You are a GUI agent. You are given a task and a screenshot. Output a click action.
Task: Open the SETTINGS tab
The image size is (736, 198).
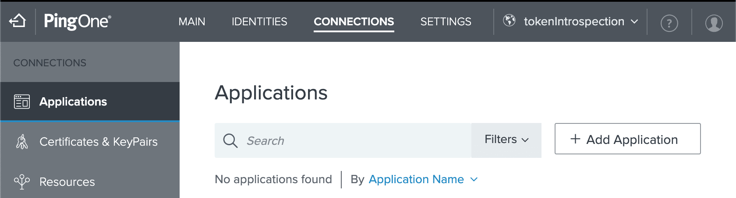[446, 21]
